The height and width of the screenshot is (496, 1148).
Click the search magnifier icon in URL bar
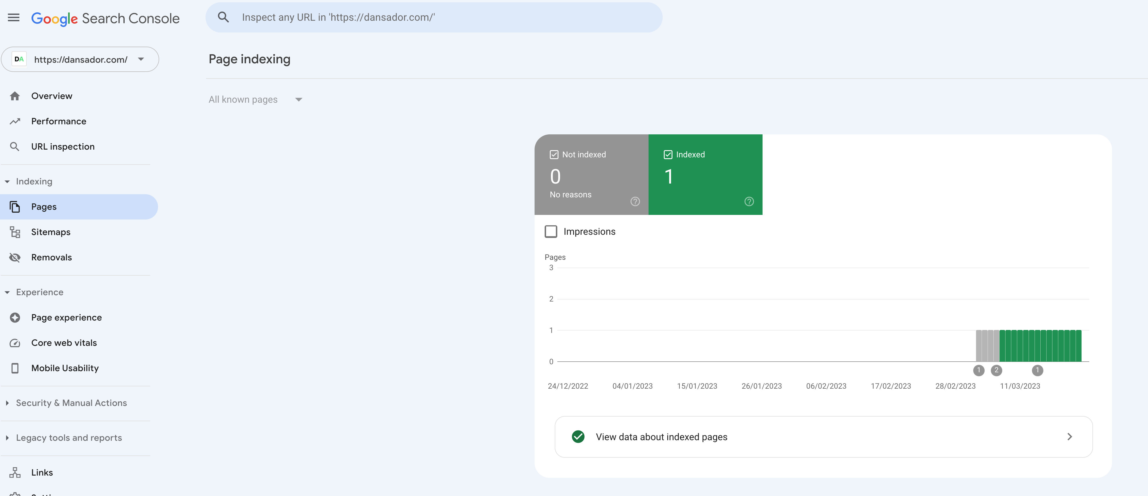point(223,17)
